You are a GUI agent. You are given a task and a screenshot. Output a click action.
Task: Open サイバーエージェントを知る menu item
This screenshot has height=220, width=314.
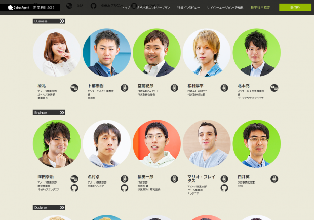[225, 8]
